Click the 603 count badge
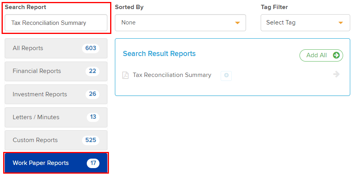This screenshot has width=353, height=176. pyautogui.click(x=91, y=48)
